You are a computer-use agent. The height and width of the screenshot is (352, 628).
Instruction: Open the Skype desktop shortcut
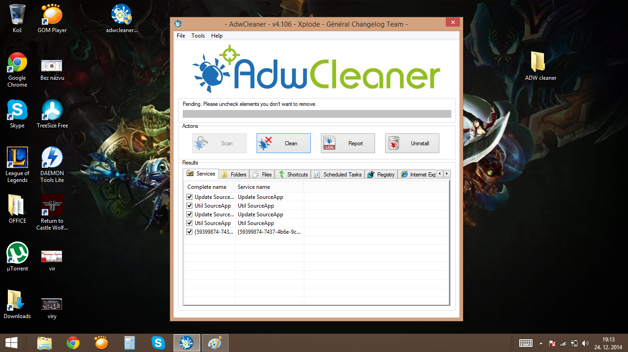pyautogui.click(x=17, y=114)
